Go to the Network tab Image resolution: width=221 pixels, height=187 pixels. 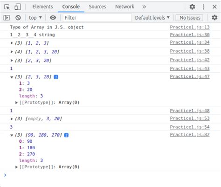pos(124,7)
